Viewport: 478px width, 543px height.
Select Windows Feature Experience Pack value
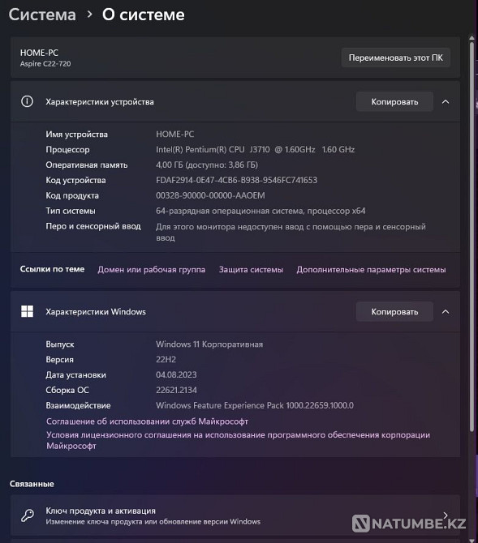255,405
